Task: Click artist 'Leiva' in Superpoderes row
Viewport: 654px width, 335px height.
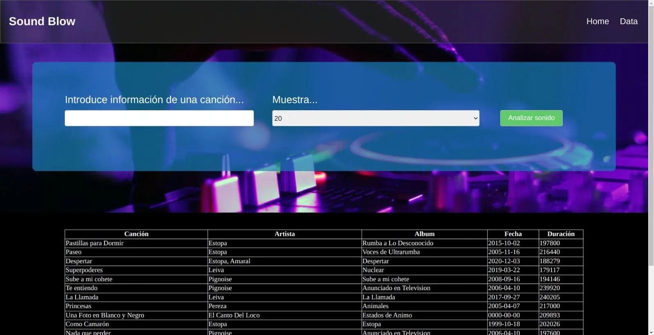Action: pyautogui.click(x=284, y=270)
